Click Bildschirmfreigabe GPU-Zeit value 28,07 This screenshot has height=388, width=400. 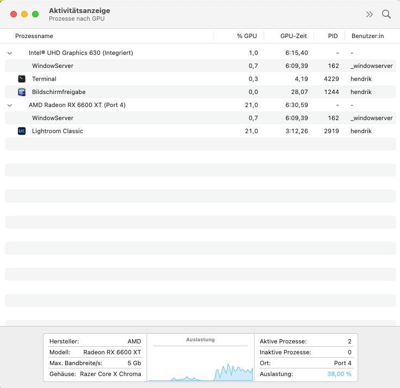click(x=299, y=92)
